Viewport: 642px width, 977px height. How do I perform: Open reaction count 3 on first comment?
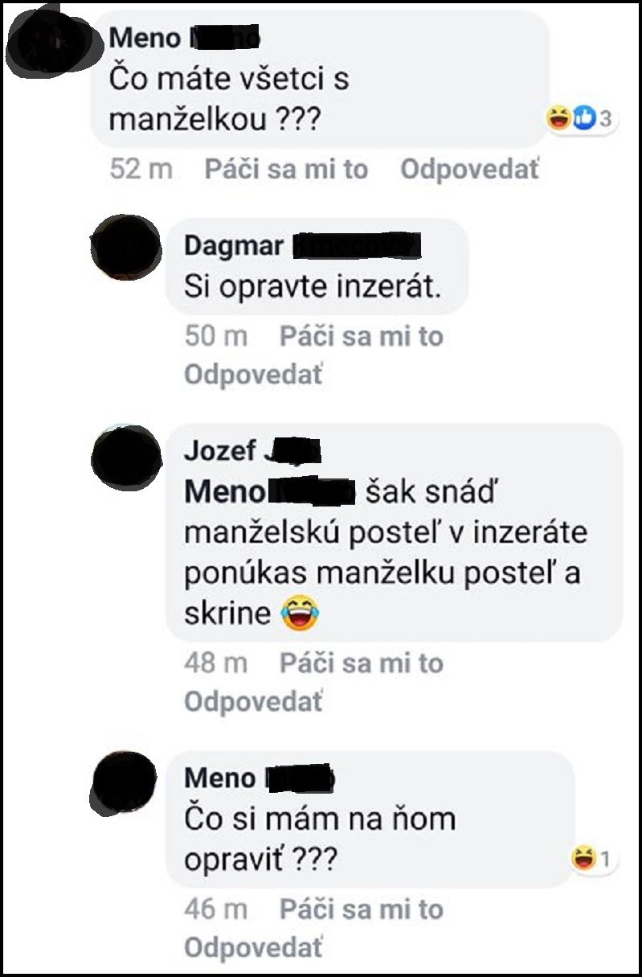(x=605, y=120)
